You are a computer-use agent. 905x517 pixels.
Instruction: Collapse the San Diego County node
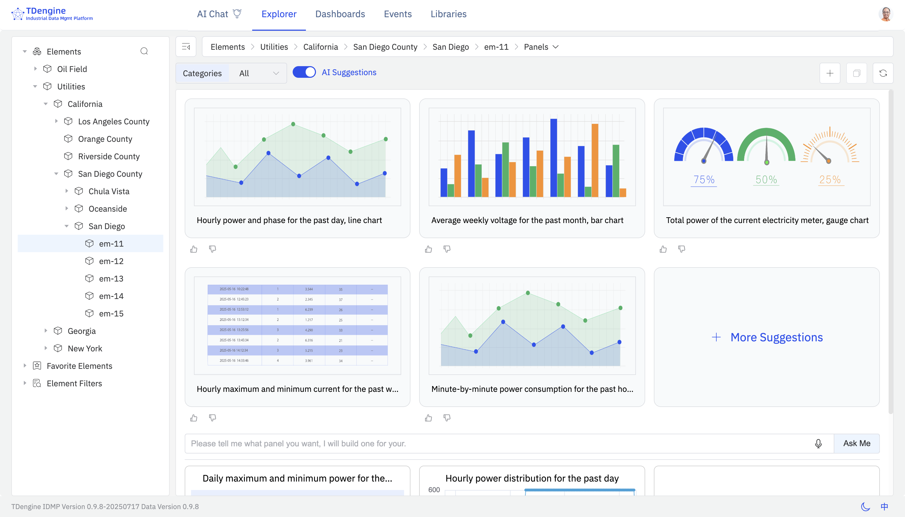pyautogui.click(x=56, y=174)
